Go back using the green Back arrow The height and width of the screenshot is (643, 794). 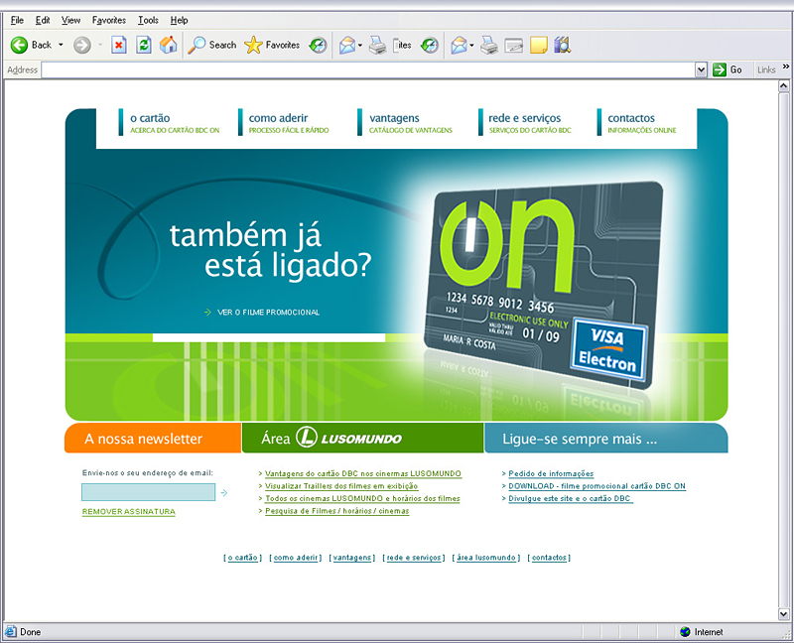coord(19,45)
